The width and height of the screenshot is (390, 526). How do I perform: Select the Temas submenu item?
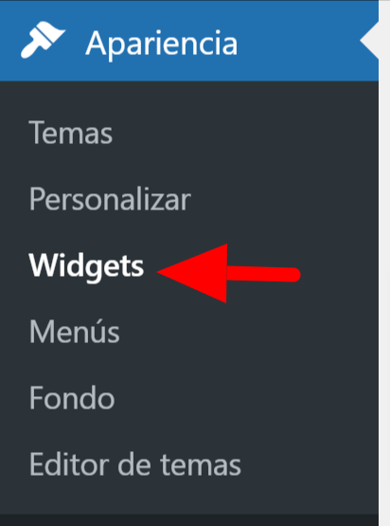pyautogui.click(x=71, y=133)
